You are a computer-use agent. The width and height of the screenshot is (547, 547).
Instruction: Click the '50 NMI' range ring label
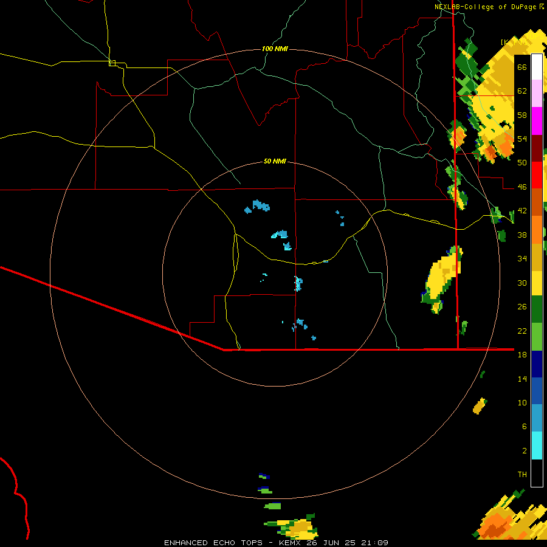275,161
